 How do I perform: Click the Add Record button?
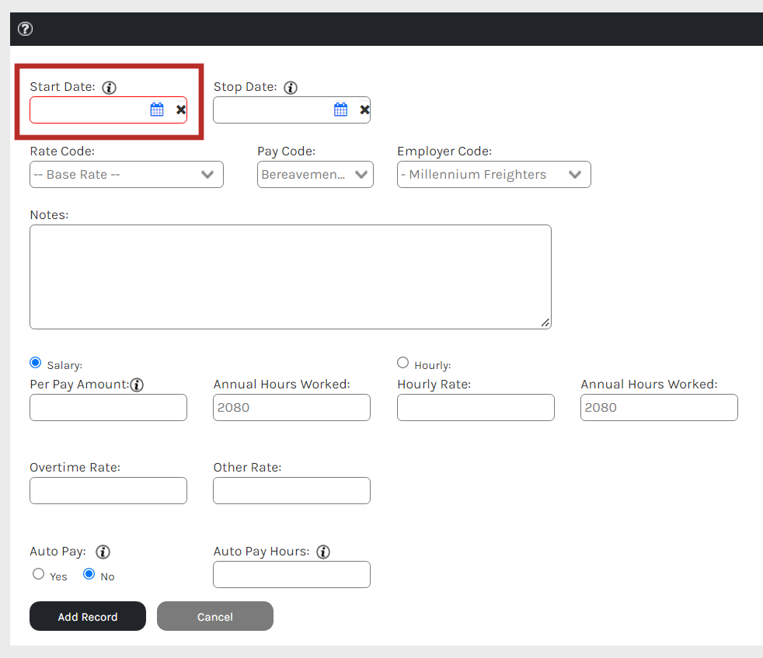pos(88,616)
